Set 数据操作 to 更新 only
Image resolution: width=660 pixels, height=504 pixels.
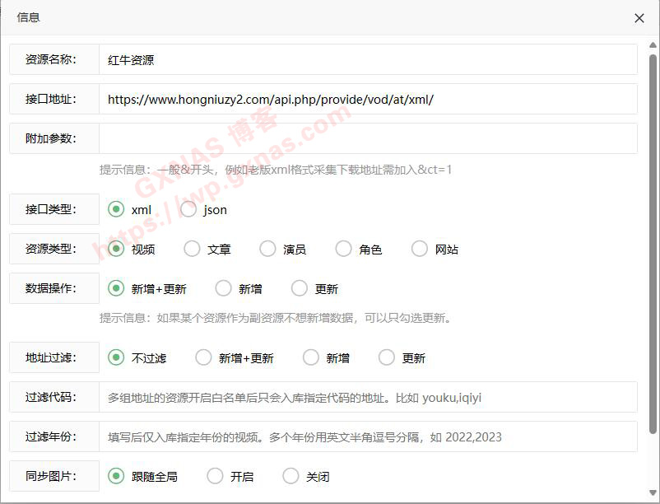(300, 288)
